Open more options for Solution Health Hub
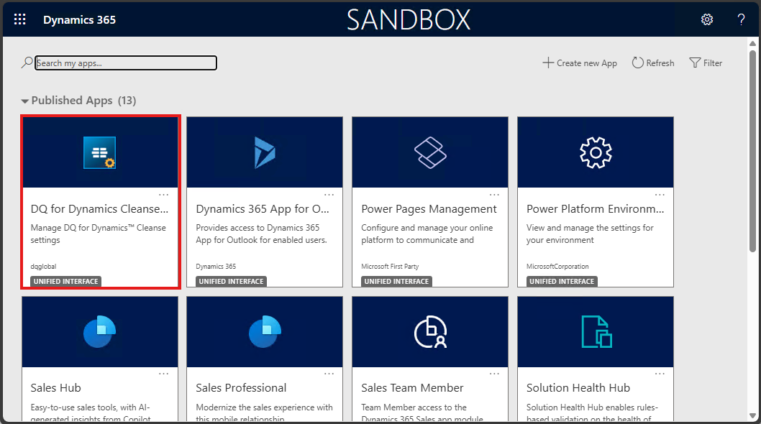Viewport: 761px width, 424px height. tap(660, 374)
